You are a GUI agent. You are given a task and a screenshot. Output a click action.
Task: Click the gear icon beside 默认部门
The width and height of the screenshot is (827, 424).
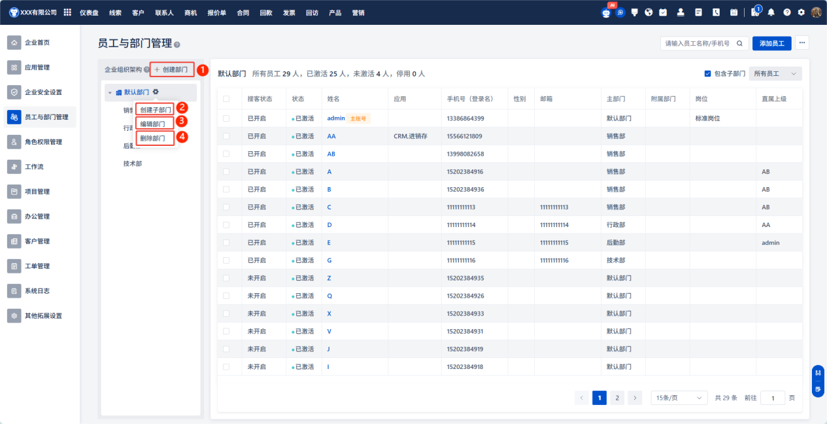[156, 92]
